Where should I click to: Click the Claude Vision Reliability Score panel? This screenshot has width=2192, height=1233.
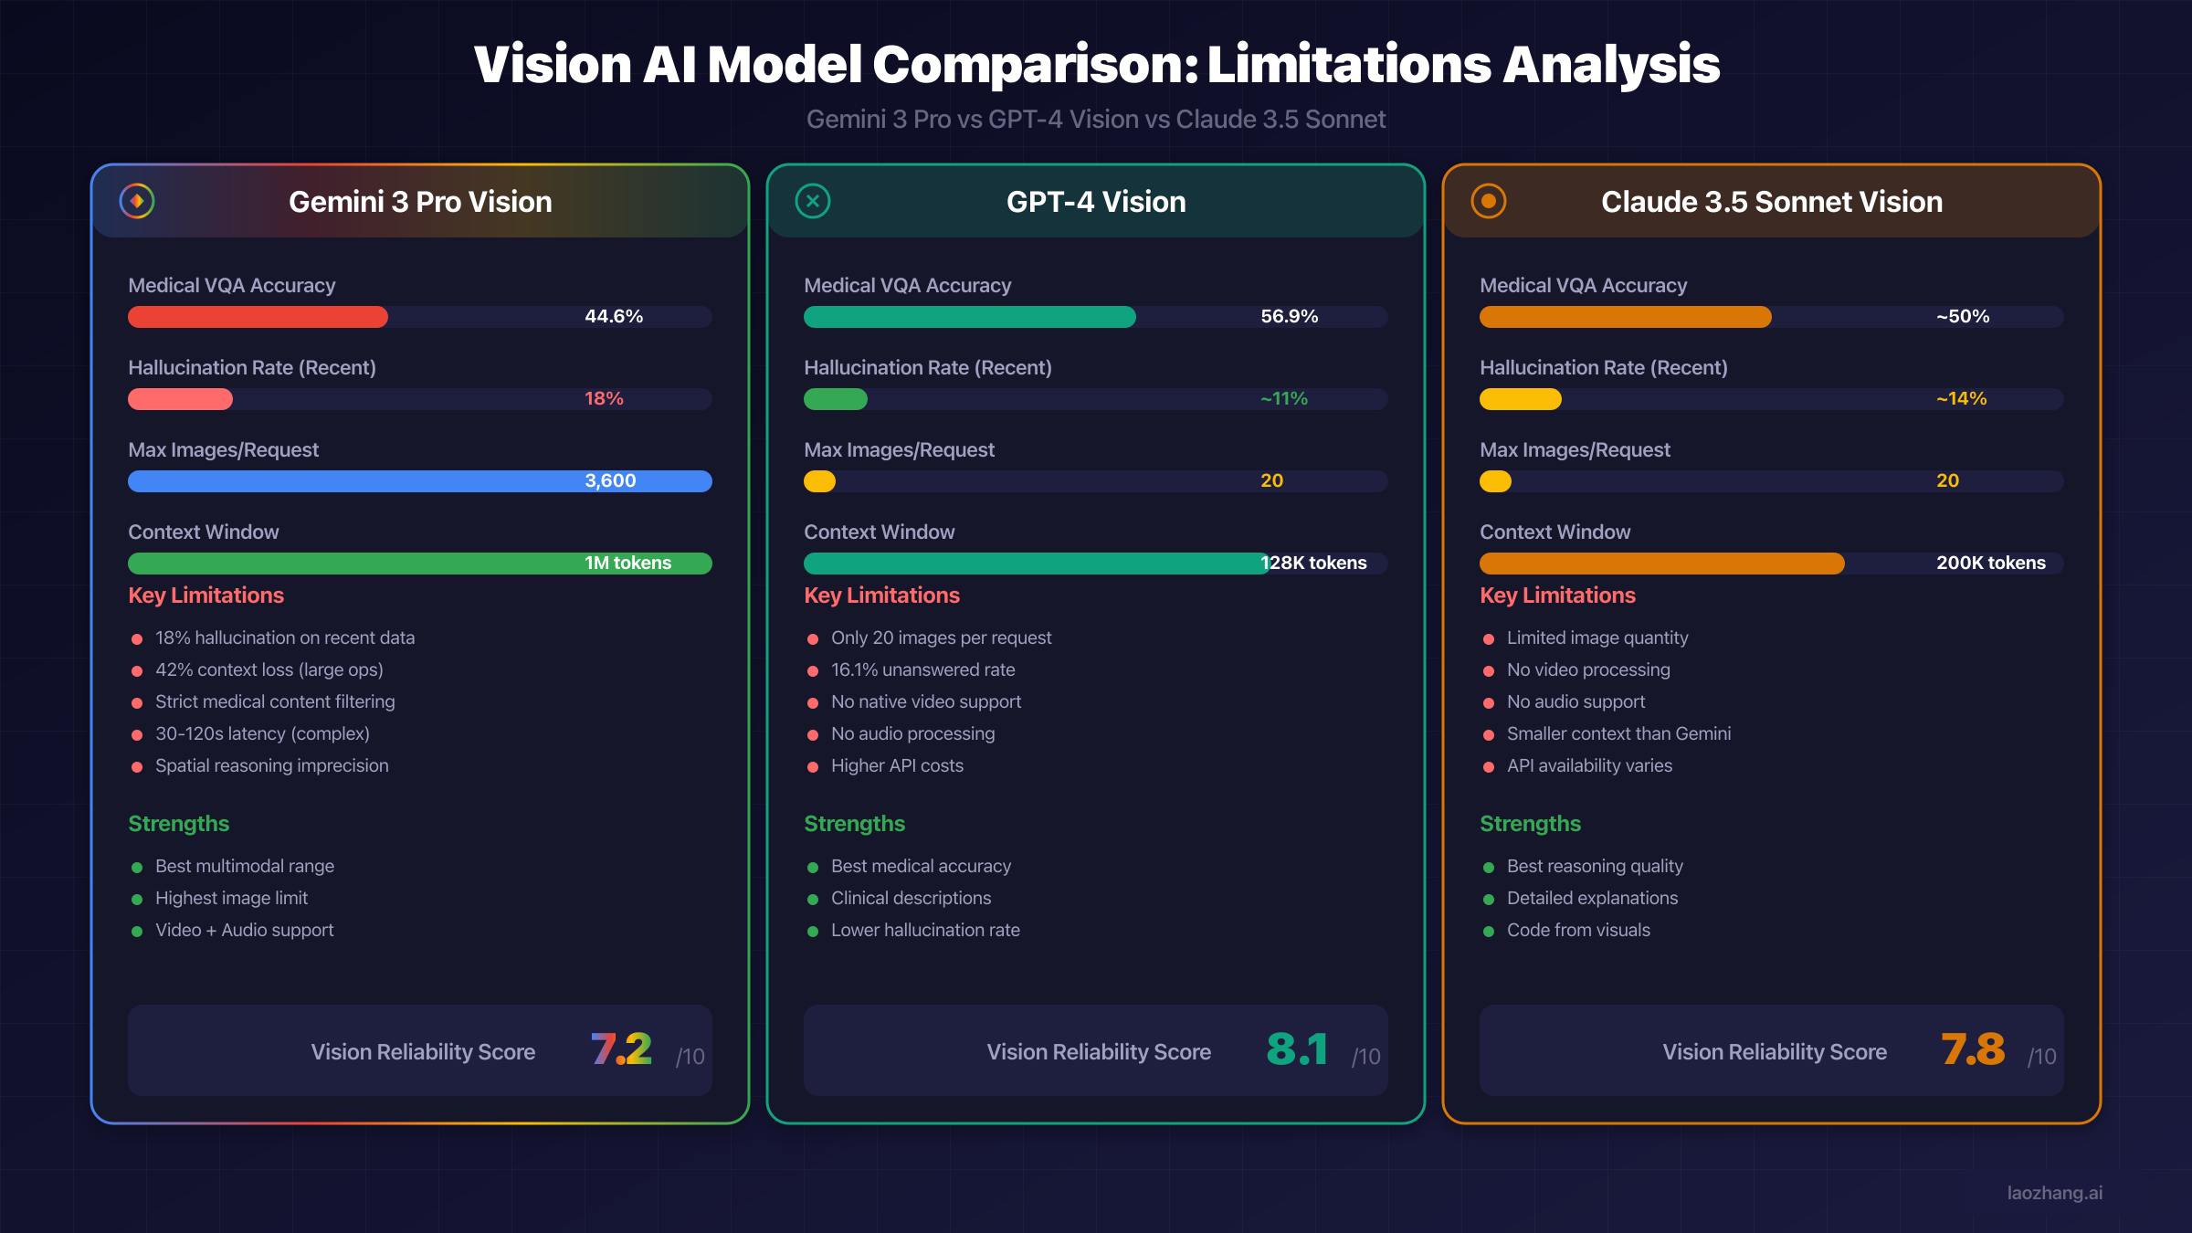click(1770, 1050)
